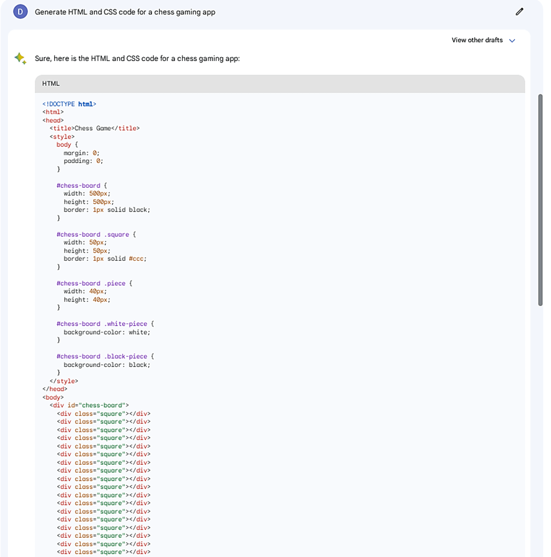The height and width of the screenshot is (557, 551).
Task: Click the "background-color: black;" line
Action: pyautogui.click(x=107, y=365)
